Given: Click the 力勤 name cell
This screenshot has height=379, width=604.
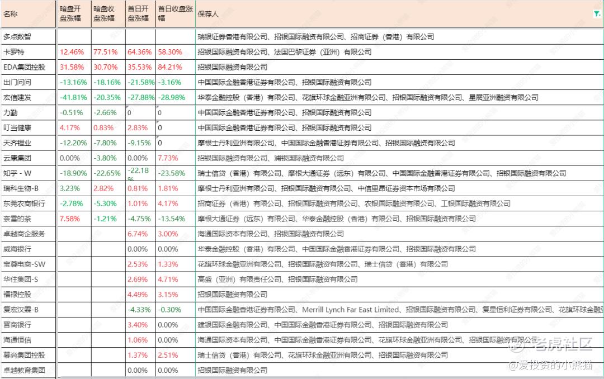Looking at the screenshot, I should [x=29, y=112].
